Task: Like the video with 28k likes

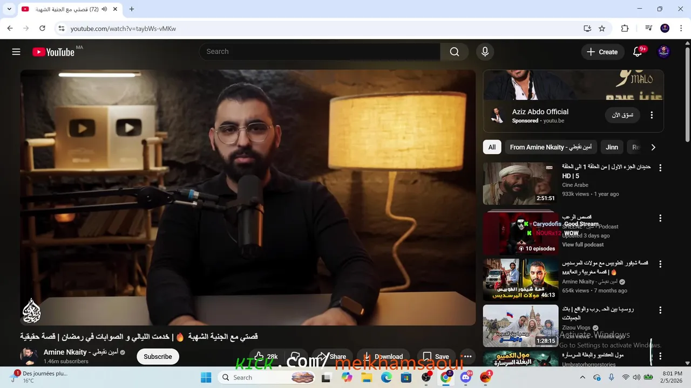Action: 266,357
